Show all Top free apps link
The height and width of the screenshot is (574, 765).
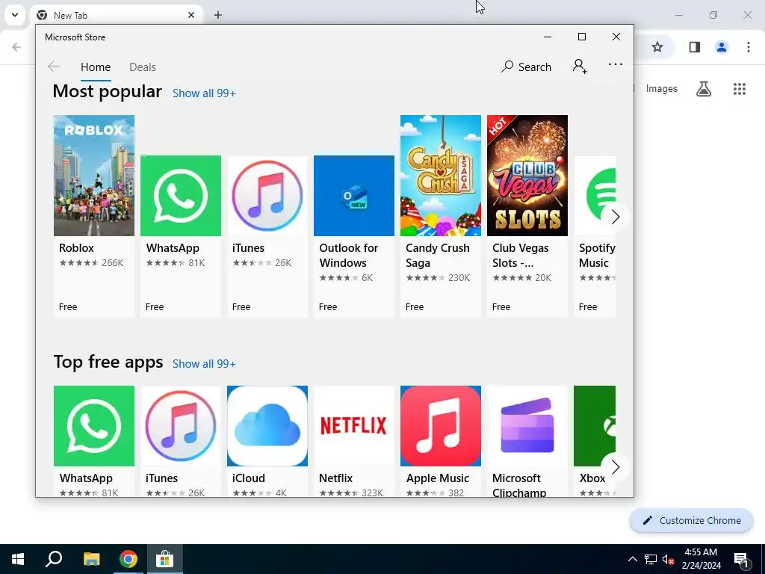pos(204,364)
